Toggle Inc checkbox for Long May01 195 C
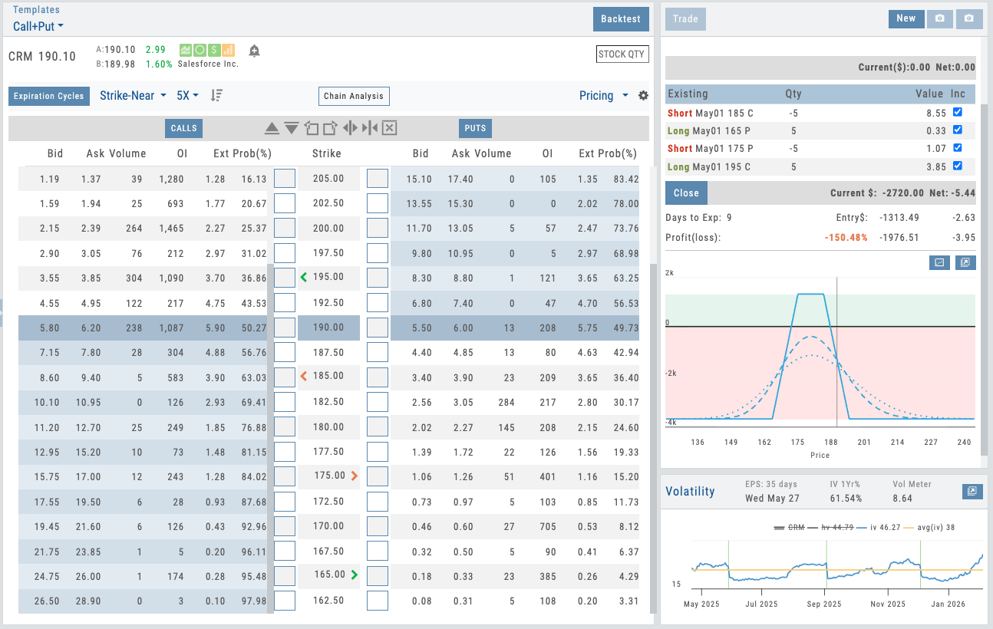This screenshot has width=993, height=629. [x=957, y=166]
